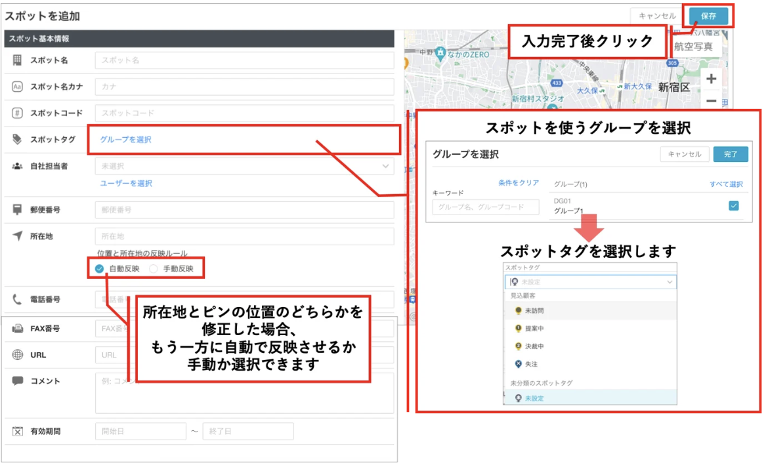Select the 自動反映 radio button

pos(99,269)
